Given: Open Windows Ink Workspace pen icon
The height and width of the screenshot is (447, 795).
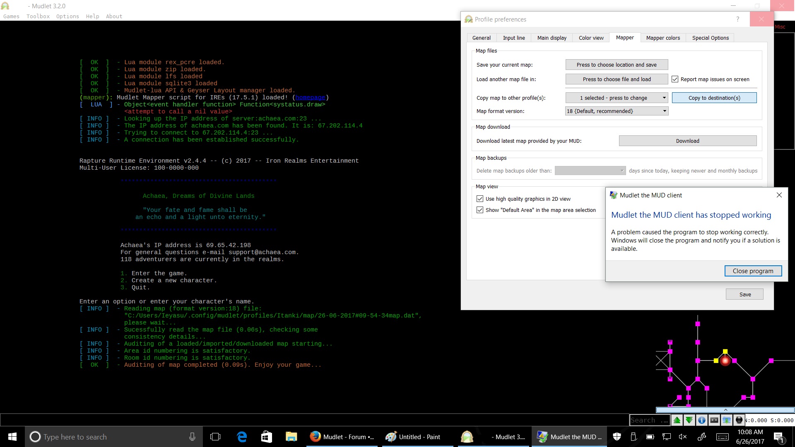Looking at the screenshot, I should pyautogui.click(x=702, y=437).
